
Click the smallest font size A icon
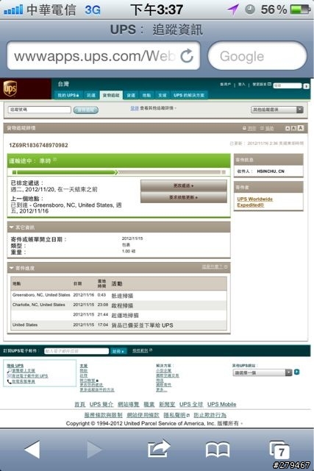point(288,128)
